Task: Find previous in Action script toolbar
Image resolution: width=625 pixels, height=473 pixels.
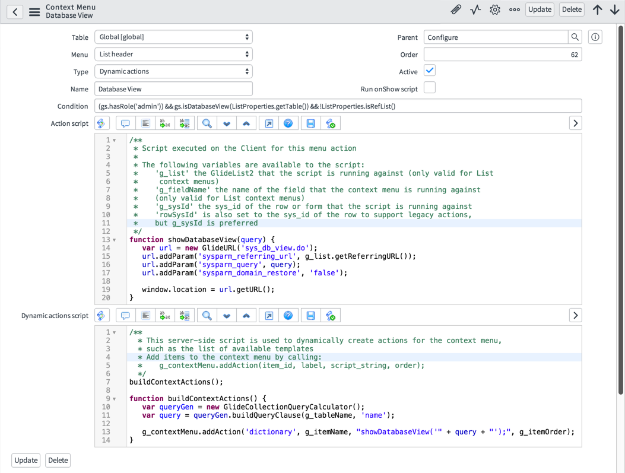Action: click(x=246, y=123)
